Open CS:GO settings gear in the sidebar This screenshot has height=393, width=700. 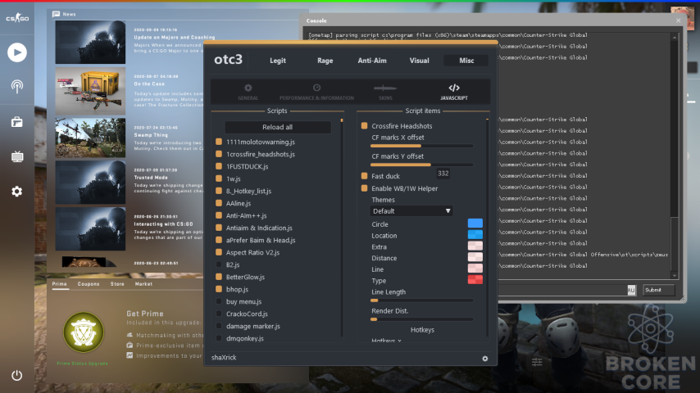pyautogui.click(x=17, y=192)
